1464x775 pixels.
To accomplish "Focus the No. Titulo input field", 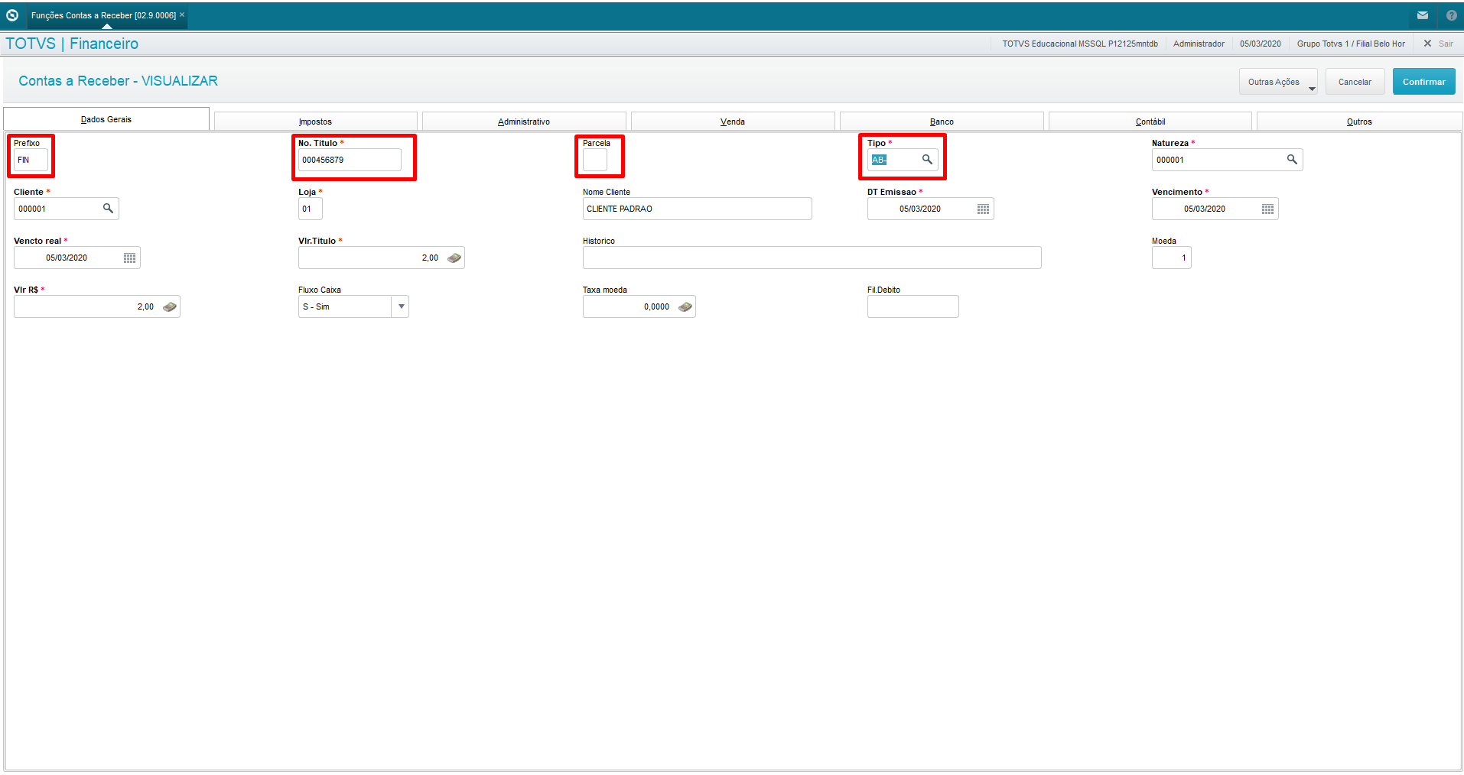I will (350, 160).
